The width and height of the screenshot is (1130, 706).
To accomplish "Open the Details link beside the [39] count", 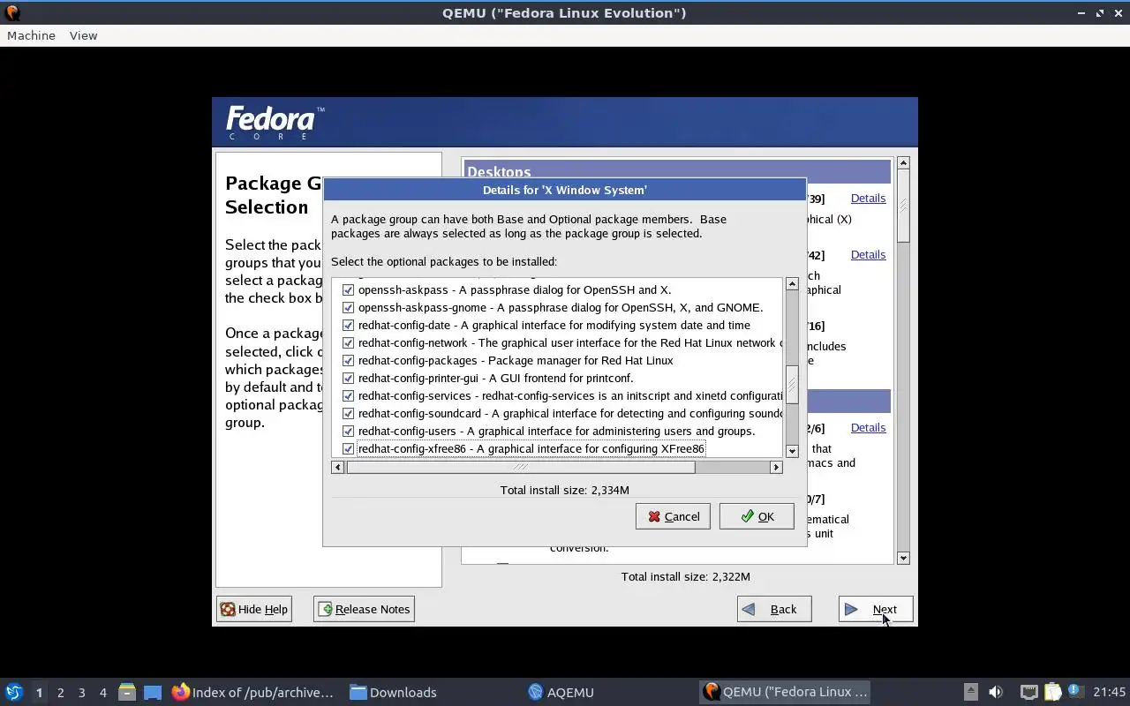I will tap(868, 199).
